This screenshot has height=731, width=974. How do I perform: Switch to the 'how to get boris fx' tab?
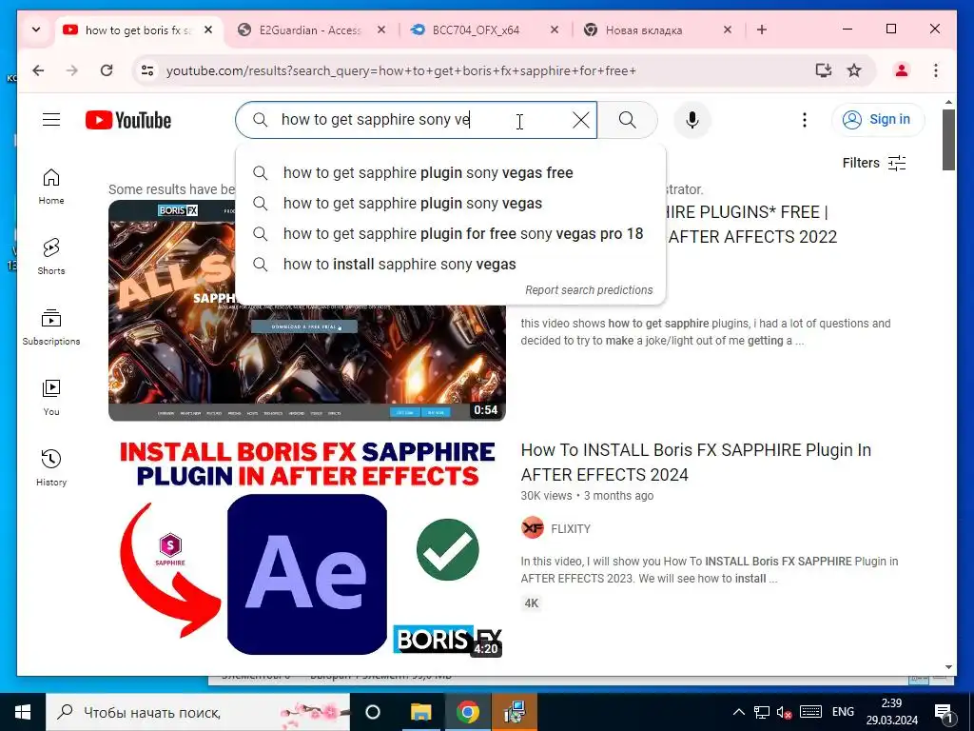click(138, 30)
